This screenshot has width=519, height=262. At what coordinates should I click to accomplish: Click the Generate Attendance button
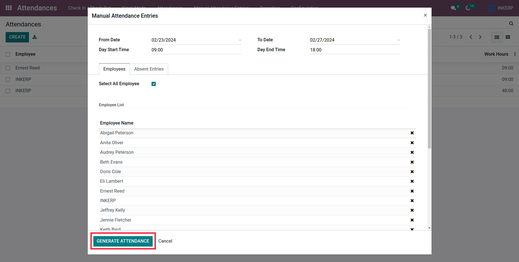(x=123, y=241)
